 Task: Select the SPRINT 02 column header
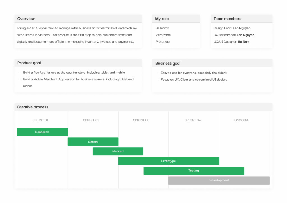pos(91,120)
